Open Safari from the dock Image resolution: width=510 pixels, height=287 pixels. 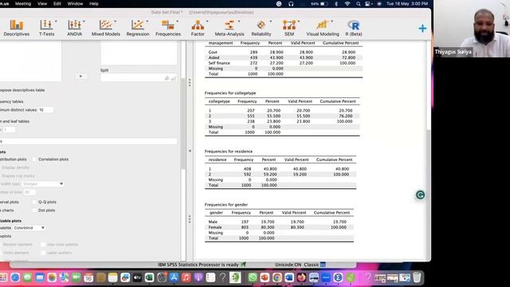click(x=15, y=277)
